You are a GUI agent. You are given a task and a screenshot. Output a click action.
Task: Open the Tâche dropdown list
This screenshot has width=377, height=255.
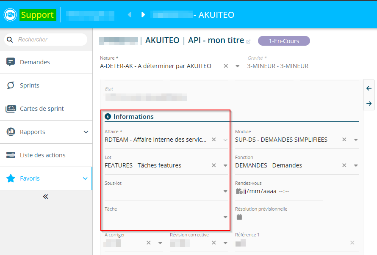coord(225,217)
